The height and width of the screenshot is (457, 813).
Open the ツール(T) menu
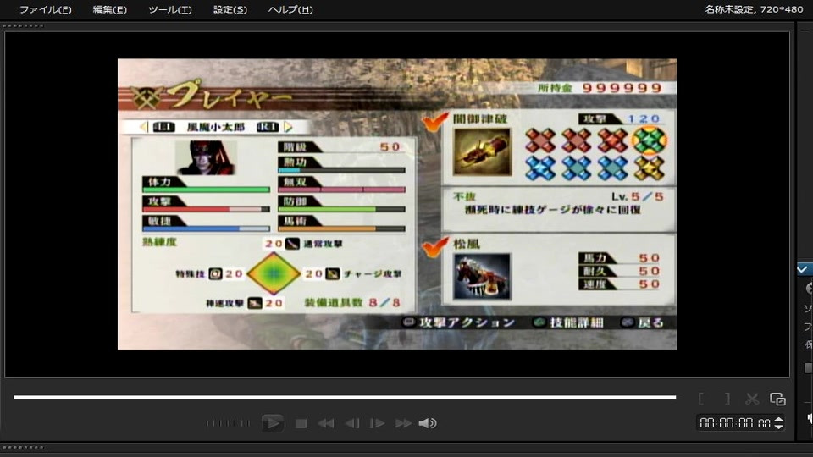click(x=169, y=9)
